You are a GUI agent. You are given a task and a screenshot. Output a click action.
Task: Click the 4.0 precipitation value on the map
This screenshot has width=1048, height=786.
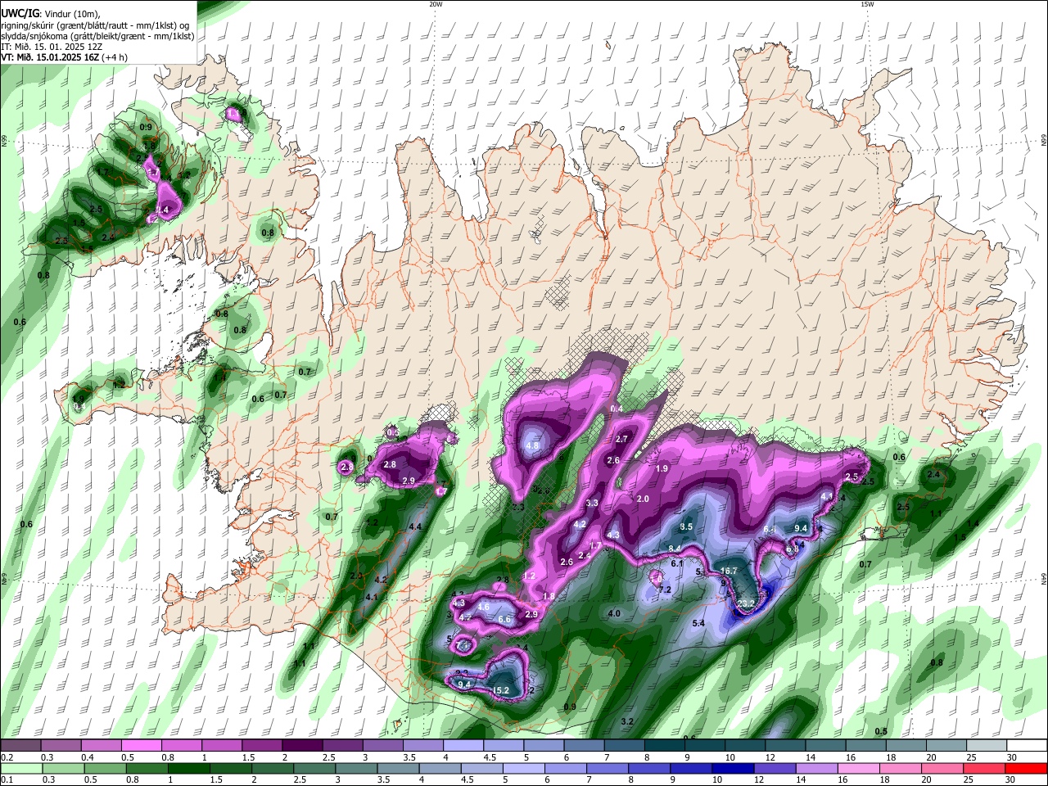tap(614, 613)
